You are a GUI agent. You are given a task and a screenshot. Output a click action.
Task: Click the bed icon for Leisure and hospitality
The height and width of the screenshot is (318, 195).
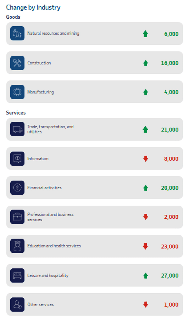click(x=17, y=275)
